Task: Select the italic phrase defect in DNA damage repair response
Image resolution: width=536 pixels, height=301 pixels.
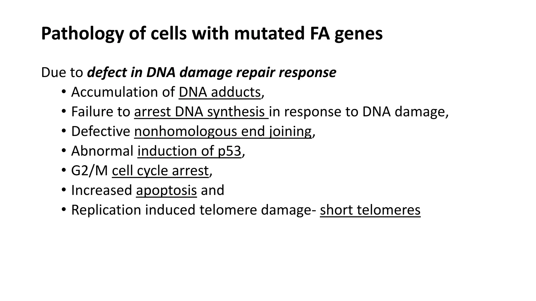Action: (211, 73)
